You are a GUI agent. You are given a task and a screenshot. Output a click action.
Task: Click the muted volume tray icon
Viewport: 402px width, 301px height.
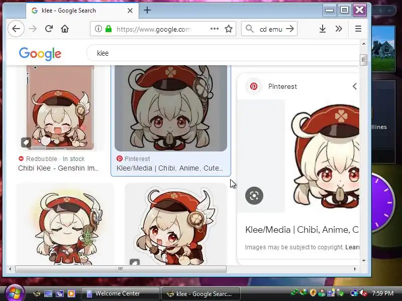pos(363,293)
